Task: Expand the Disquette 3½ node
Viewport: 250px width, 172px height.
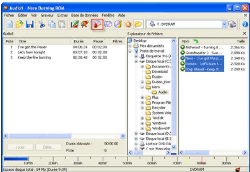Action: click(x=136, y=57)
